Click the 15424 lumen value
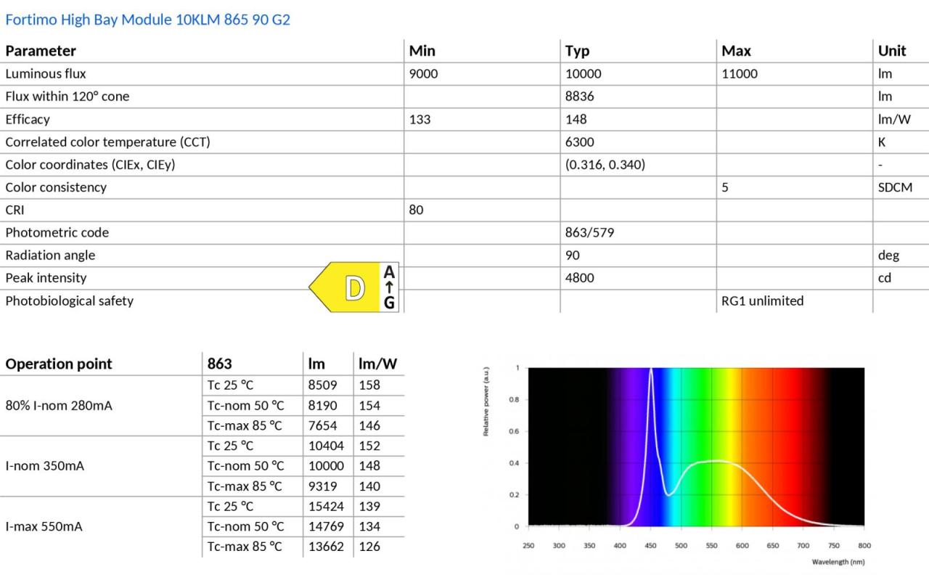Screen dimensions: 929x580 327,506
